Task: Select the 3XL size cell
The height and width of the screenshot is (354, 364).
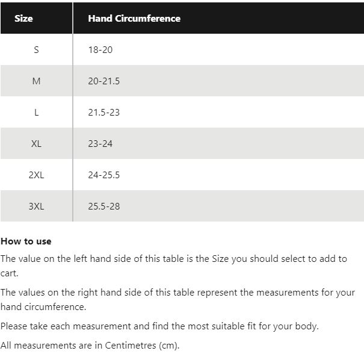Action: (37, 206)
